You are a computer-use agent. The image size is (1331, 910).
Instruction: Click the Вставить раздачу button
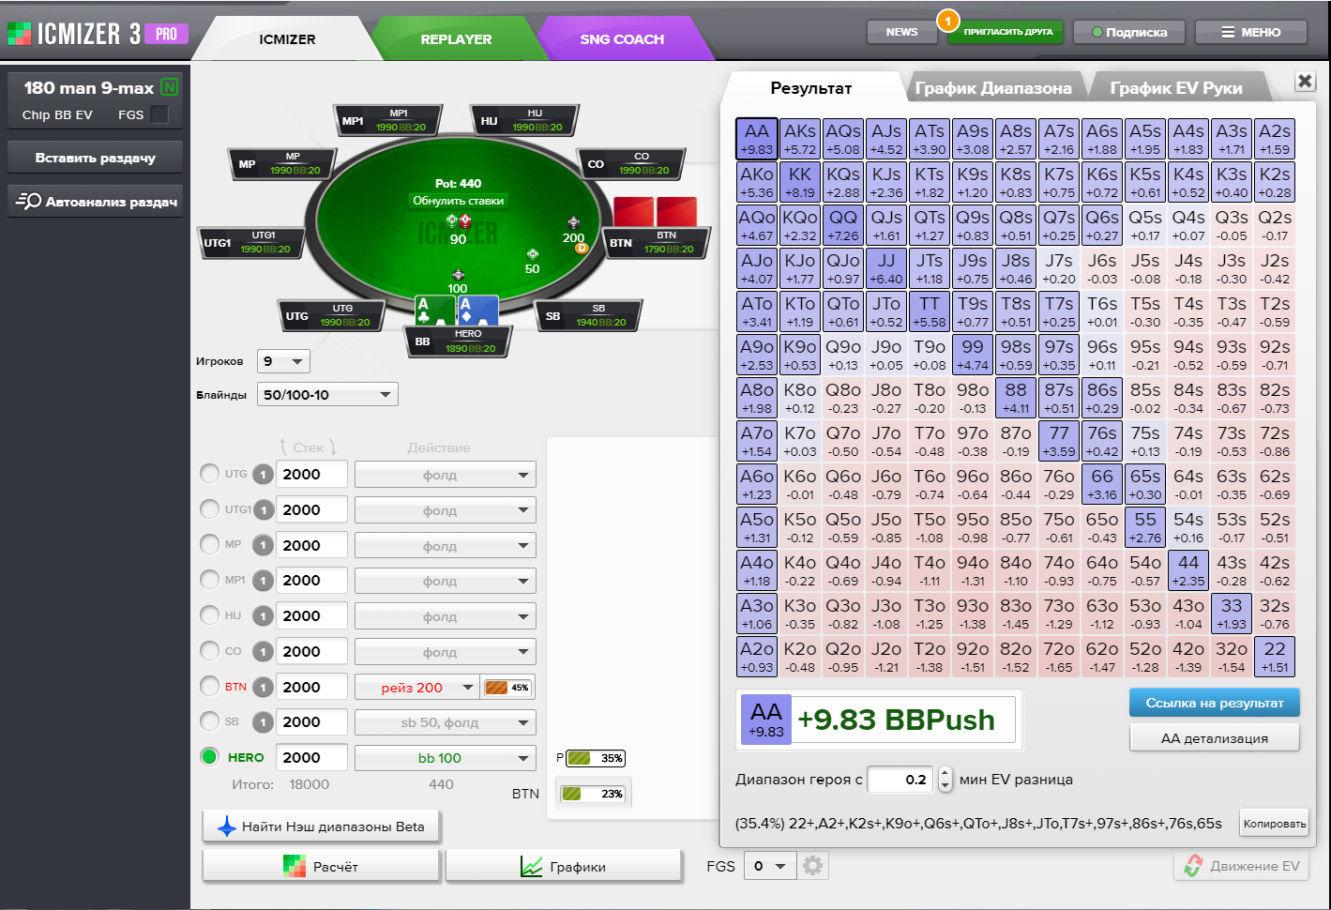[x=96, y=158]
